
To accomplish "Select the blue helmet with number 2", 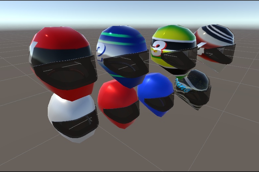I will tap(123, 57).
